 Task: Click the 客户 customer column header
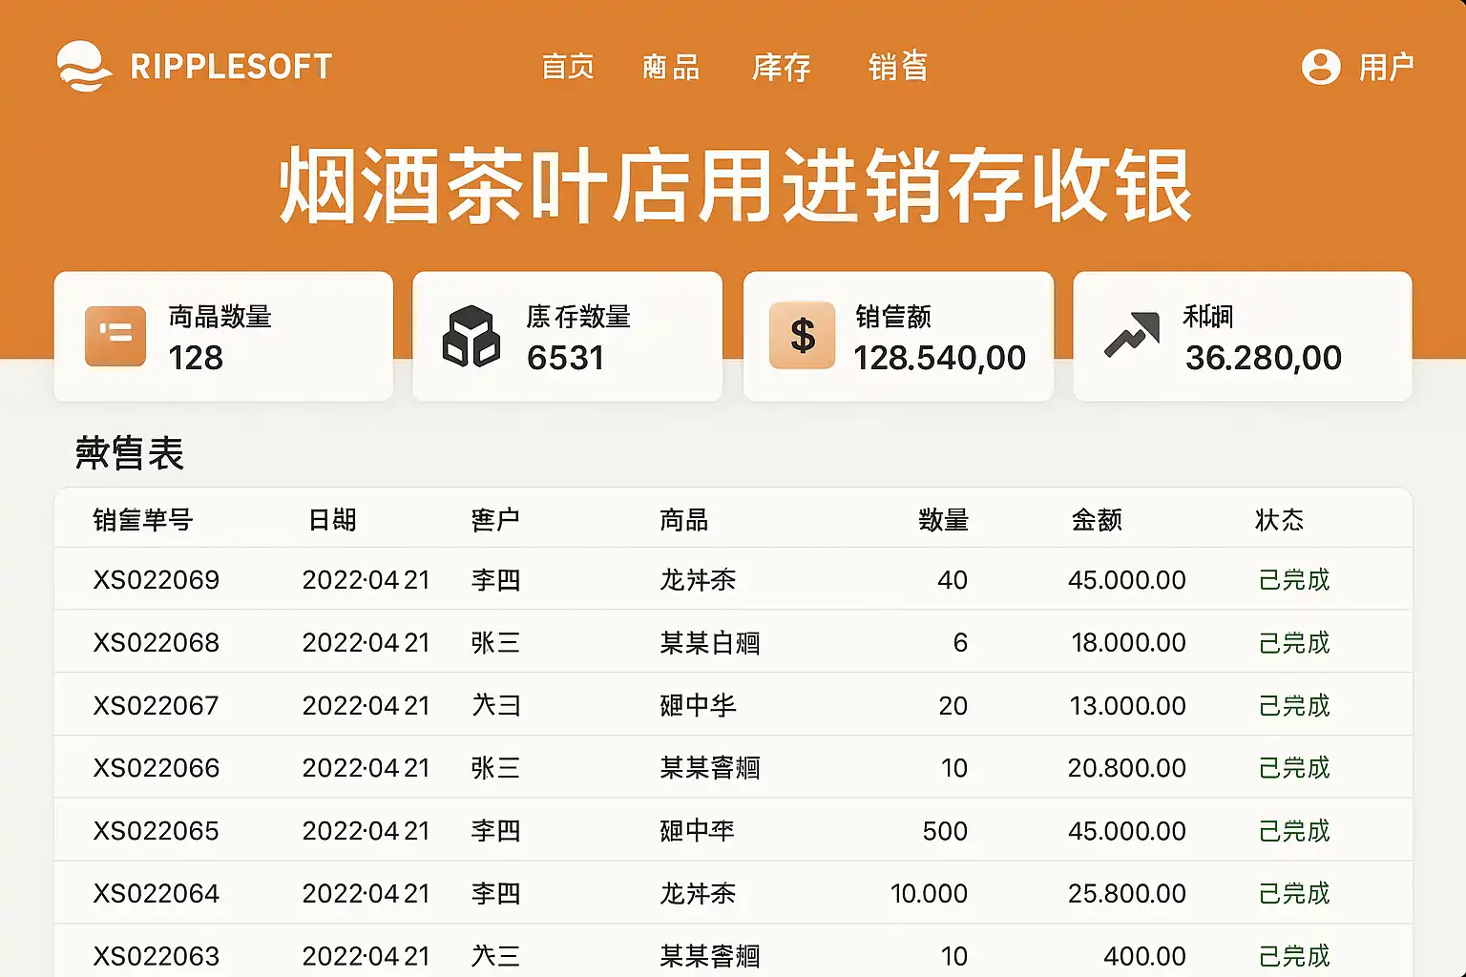(495, 520)
